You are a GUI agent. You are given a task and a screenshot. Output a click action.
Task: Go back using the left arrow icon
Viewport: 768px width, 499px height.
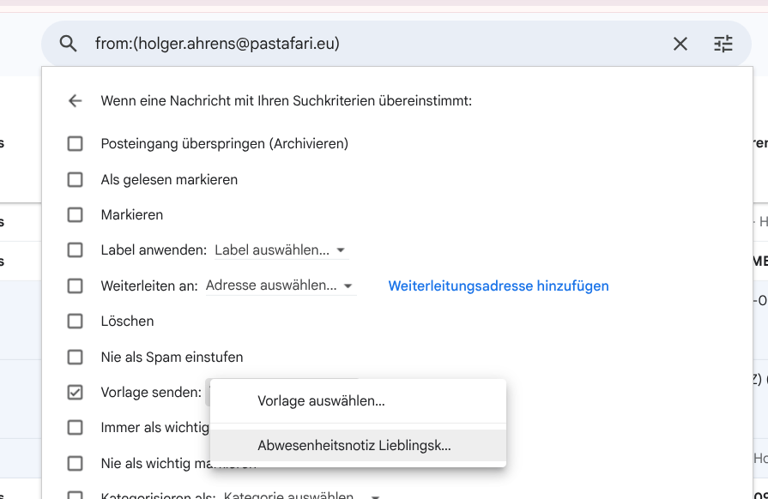pos(76,101)
